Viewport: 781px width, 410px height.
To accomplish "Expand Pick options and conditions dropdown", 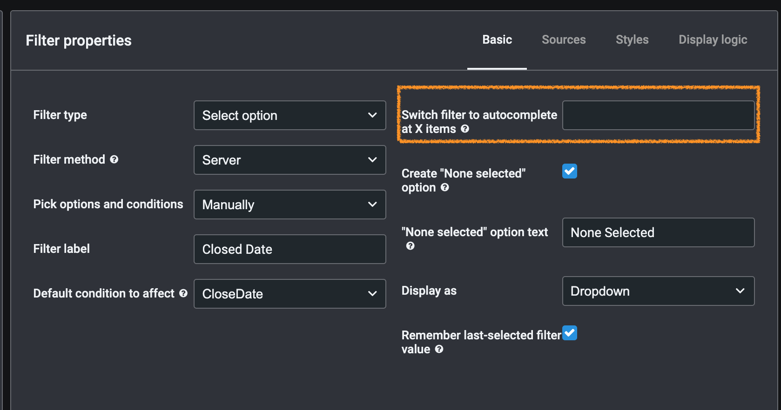I will pos(290,205).
